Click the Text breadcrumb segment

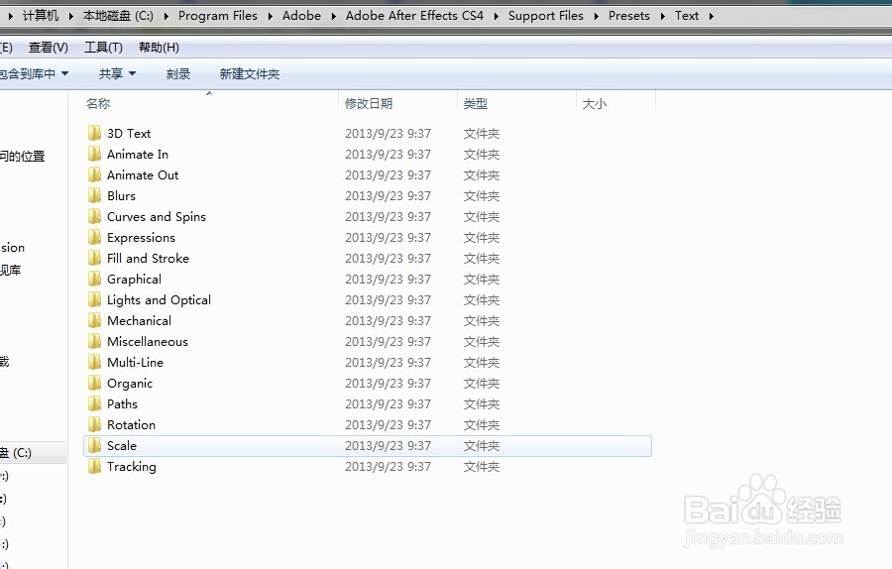coord(687,16)
